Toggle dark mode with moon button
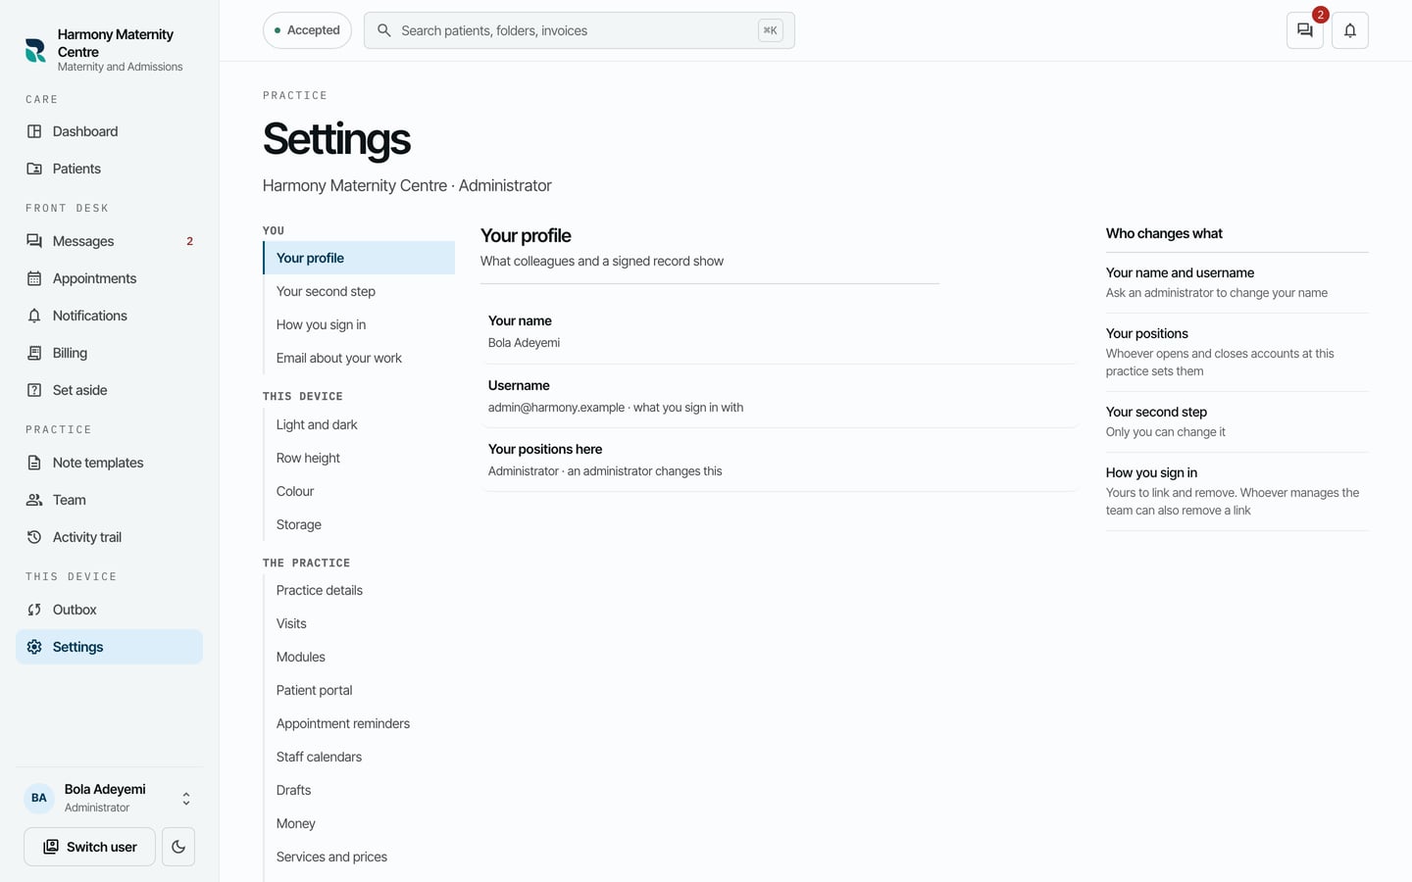The image size is (1412, 882). (x=178, y=847)
